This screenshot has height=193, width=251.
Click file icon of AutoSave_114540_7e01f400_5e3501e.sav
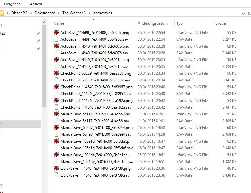56,66
